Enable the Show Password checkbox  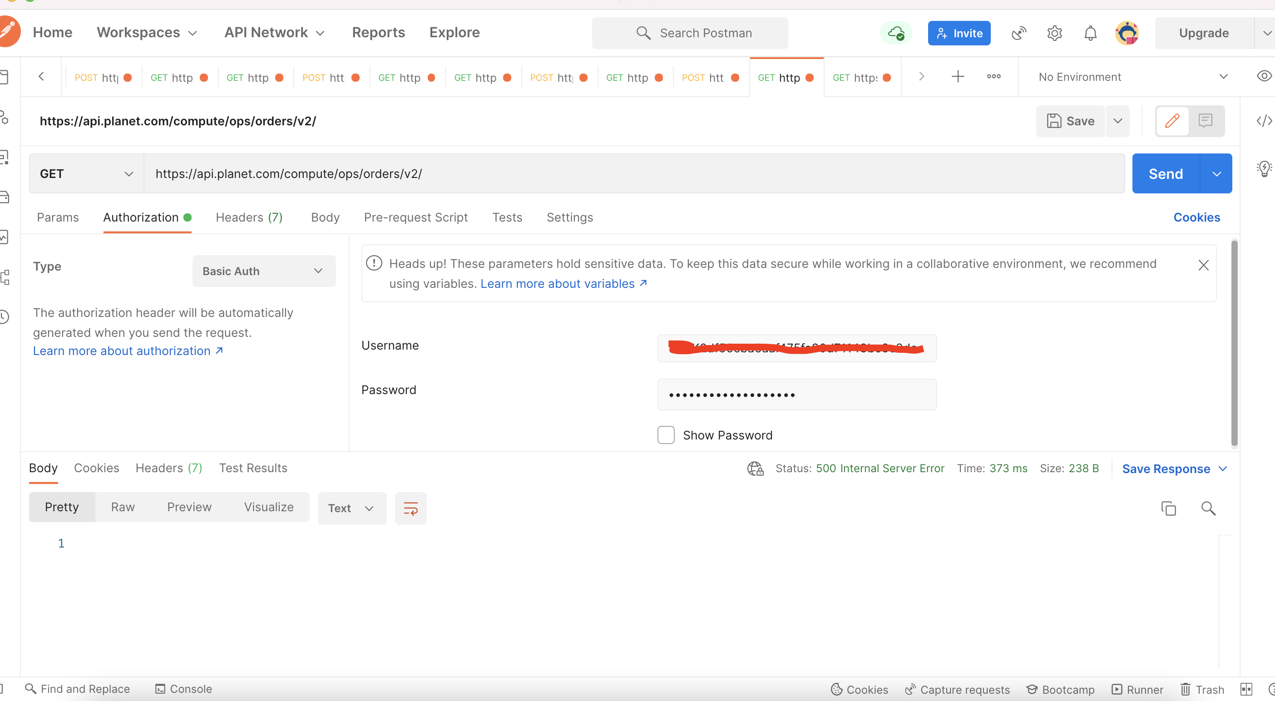(666, 434)
